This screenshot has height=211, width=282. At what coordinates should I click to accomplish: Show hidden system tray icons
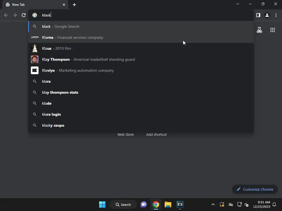pos(213,204)
